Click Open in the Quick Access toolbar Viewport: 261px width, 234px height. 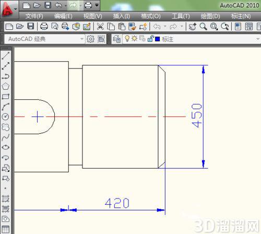[37, 5]
